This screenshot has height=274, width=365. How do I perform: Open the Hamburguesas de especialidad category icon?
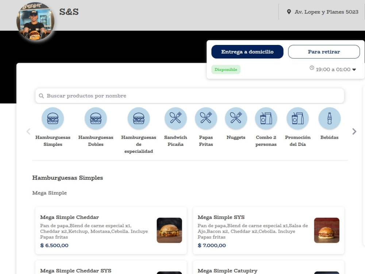tap(139, 118)
